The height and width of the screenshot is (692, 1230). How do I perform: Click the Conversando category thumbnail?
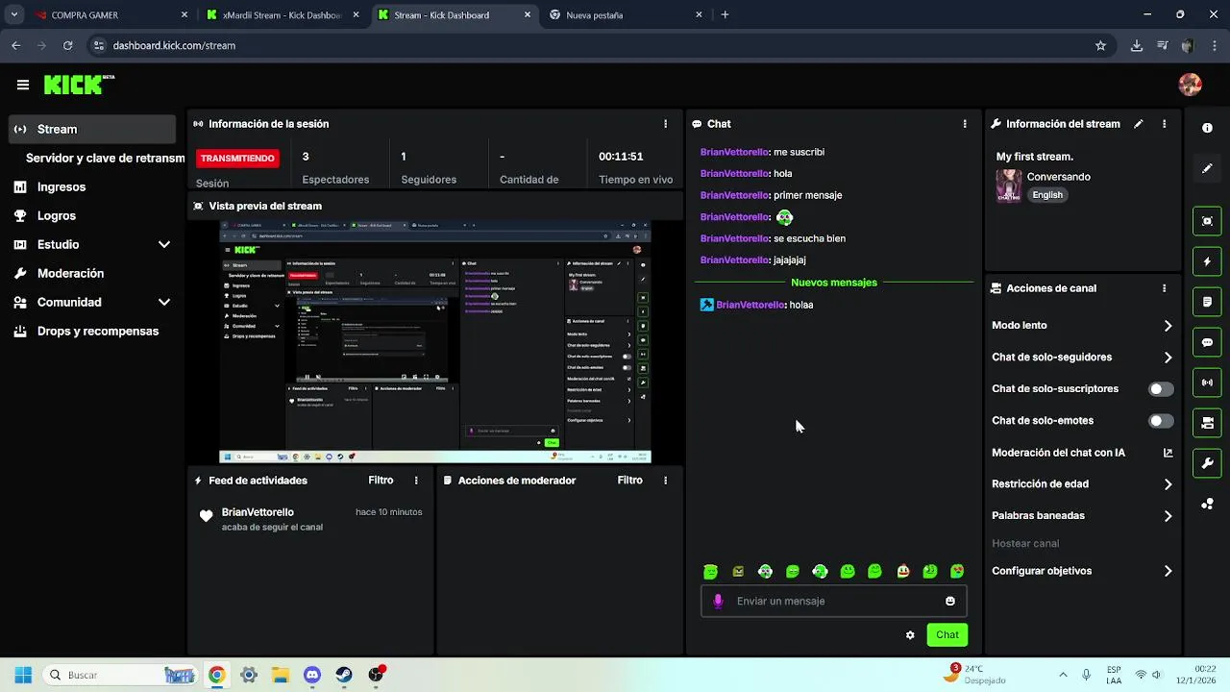1008,185
